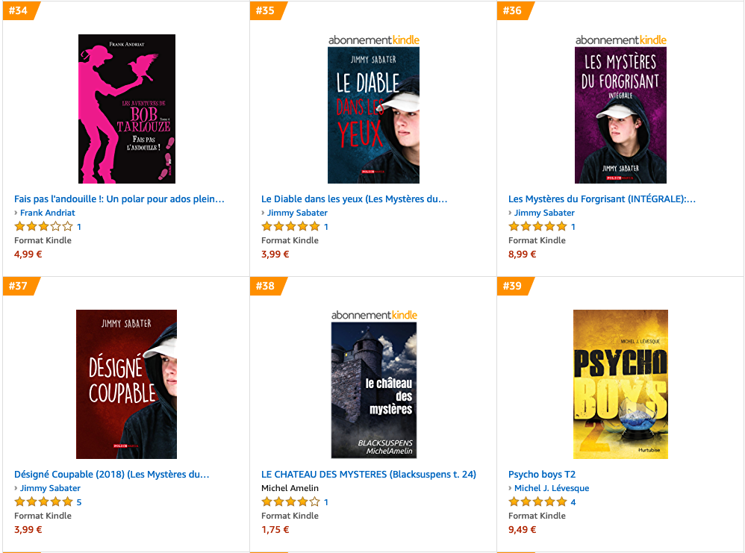Image resolution: width=745 pixels, height=553 pixels.
Task: Open the Bob Tarlouze book cover
Action: 127,109
